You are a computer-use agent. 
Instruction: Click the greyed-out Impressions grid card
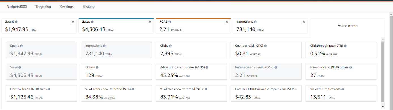coord(116,50)
